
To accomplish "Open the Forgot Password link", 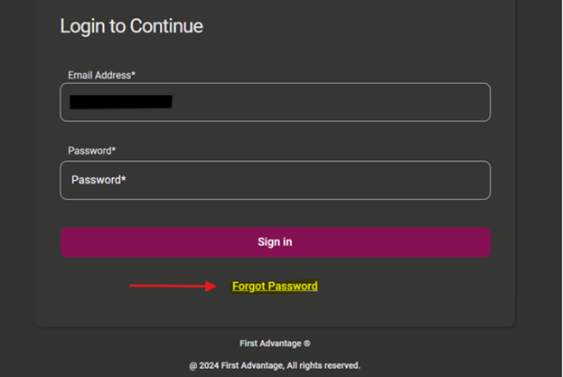I will click(275, 287).
